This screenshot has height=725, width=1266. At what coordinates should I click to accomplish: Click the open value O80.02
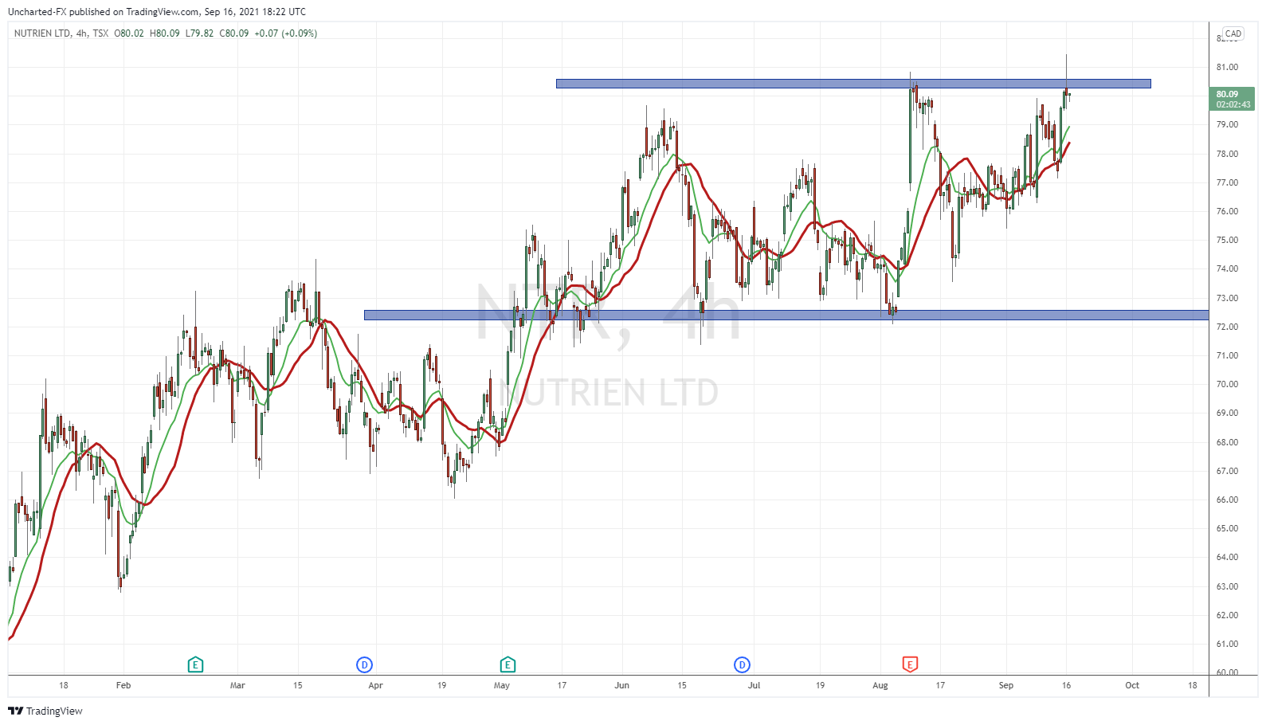(x=129, y=33)
